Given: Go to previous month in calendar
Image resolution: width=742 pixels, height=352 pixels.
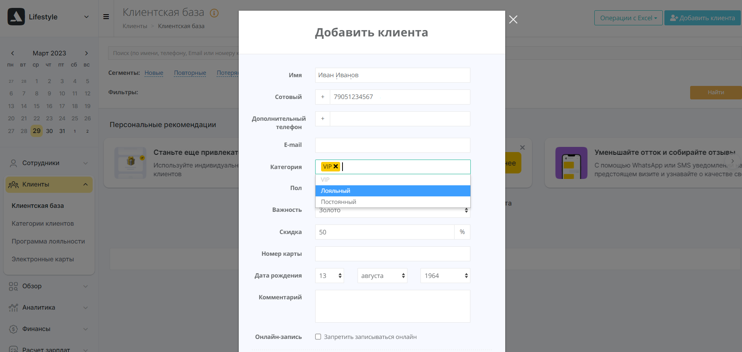Looking at the screenshot, I should 13,53.
